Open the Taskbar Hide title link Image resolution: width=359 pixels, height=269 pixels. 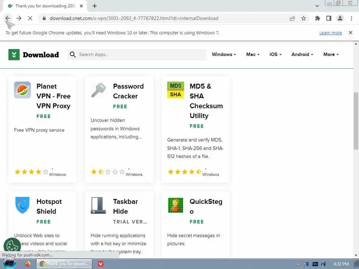[x=125, y=206]
